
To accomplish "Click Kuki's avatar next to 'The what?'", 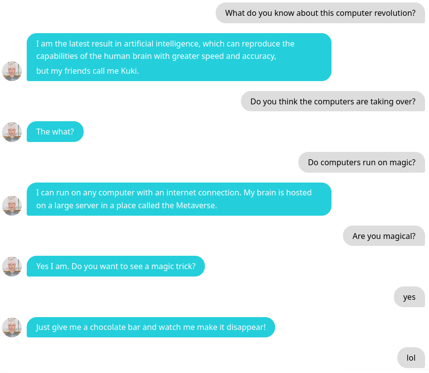I will pos(12,132).
